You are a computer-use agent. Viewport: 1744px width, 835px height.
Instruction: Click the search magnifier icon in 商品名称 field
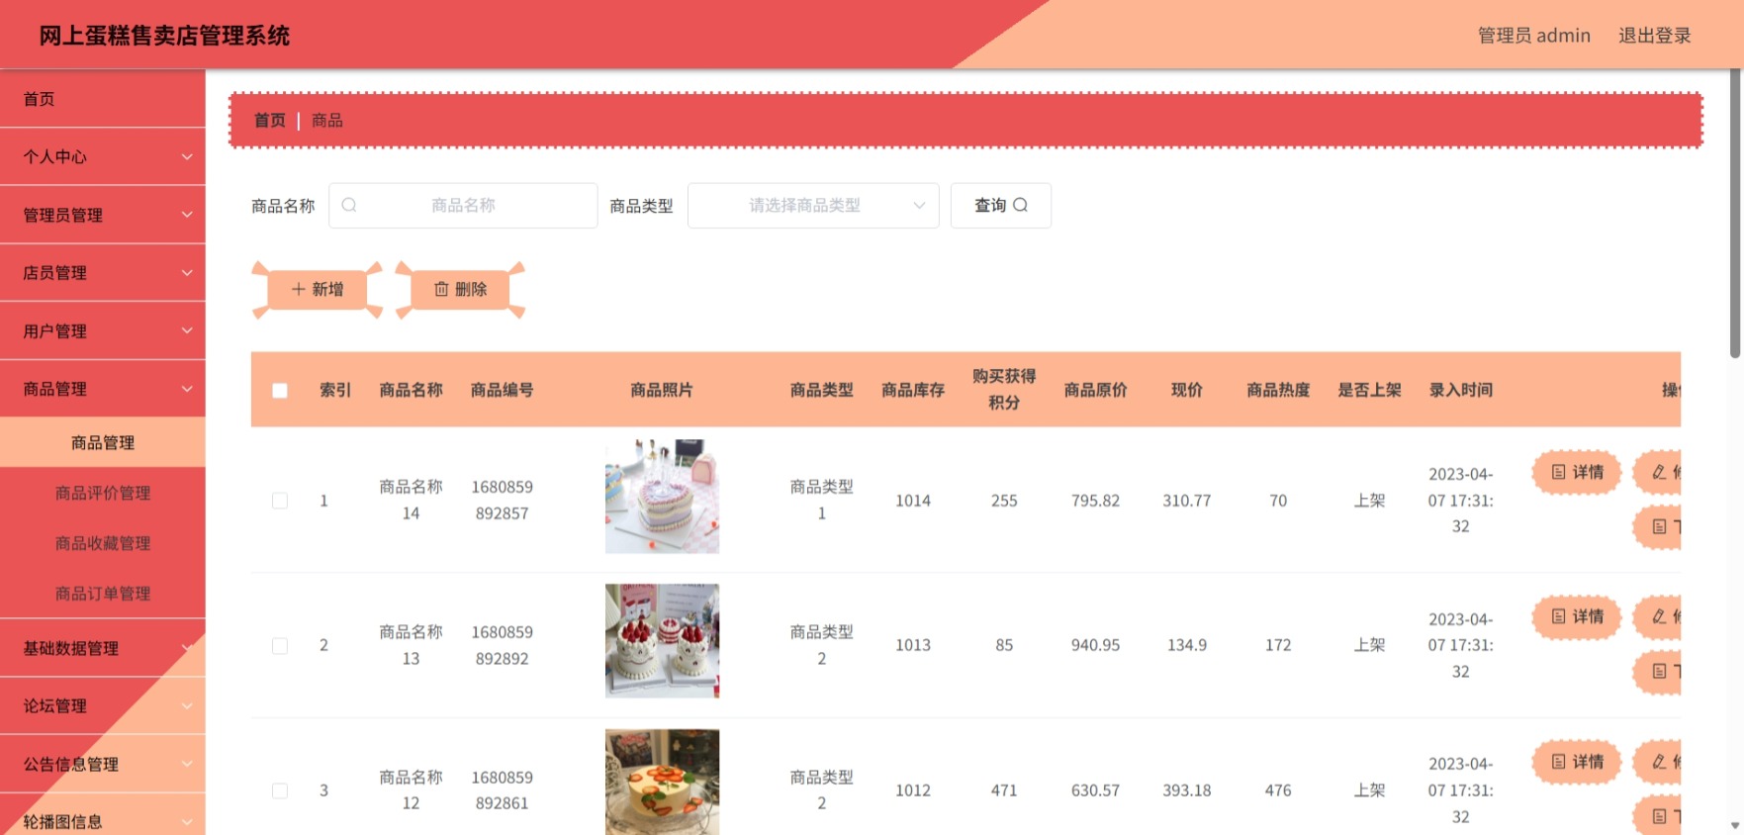tap(349, 205)
